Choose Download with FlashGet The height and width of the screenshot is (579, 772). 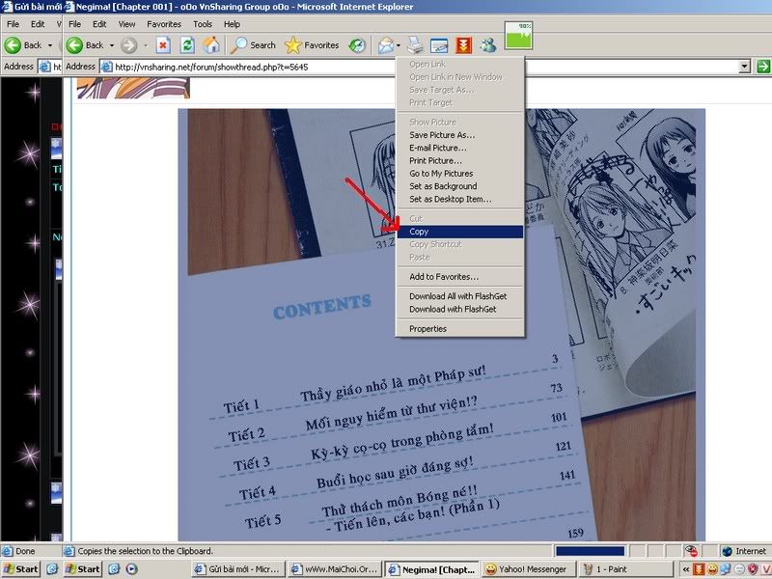tap(460, 309)
